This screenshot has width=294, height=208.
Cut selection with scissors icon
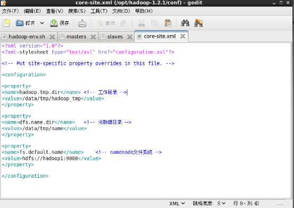click(x=141, y=23)
